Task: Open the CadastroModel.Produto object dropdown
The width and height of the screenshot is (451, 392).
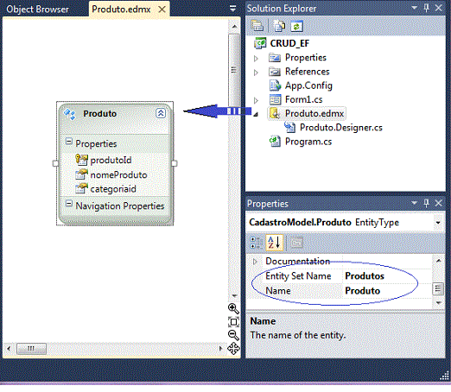Action: click(438, 223)
